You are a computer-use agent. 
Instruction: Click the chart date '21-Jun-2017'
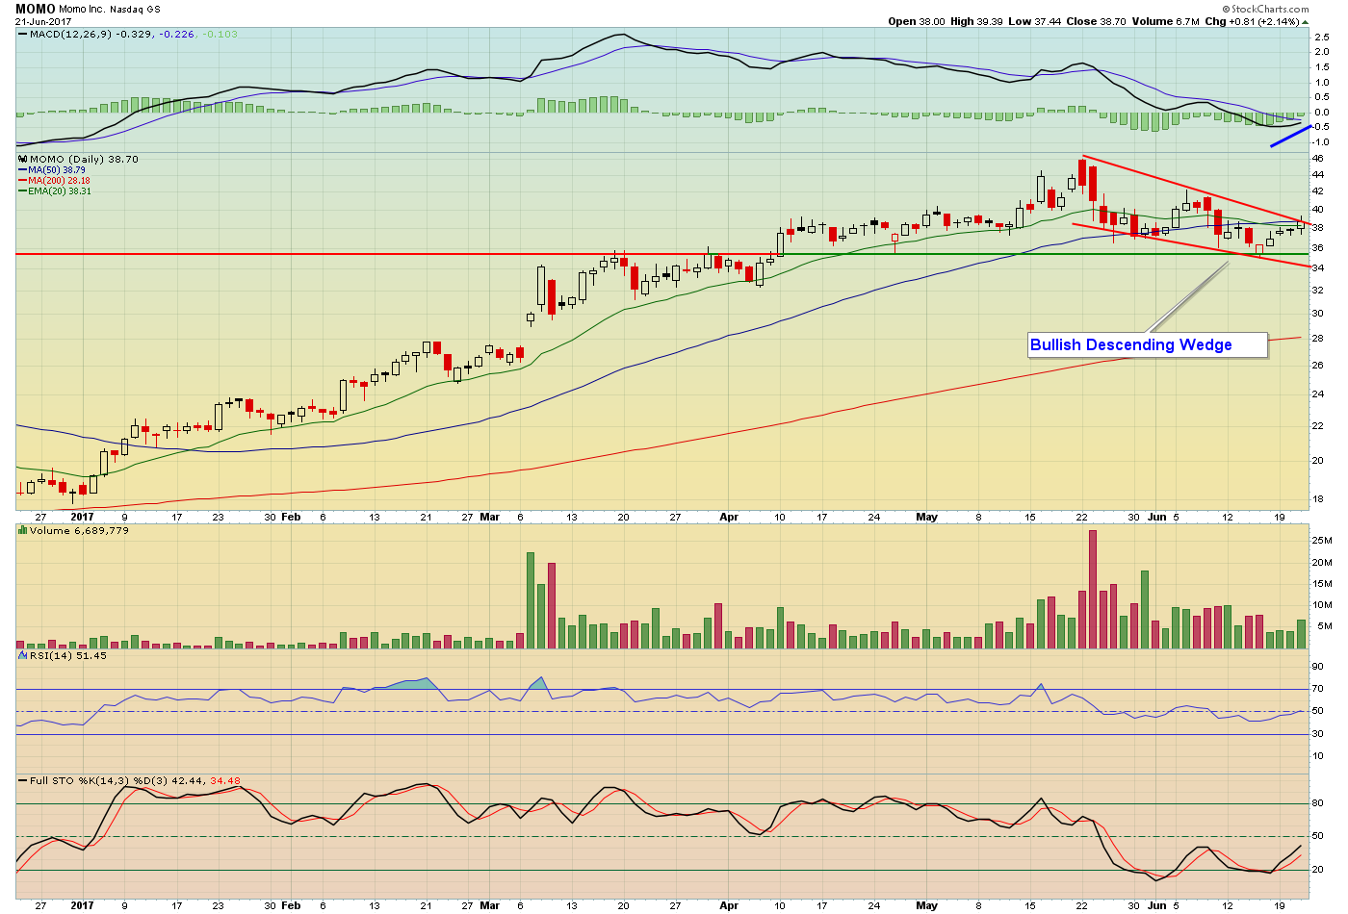(41, 21)
